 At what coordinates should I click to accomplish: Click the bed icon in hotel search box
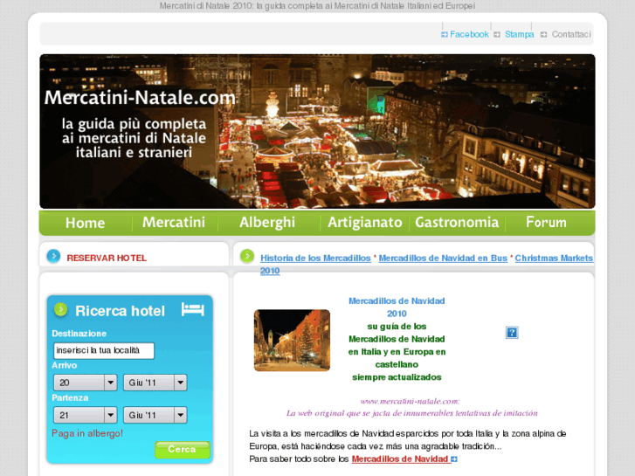(x=193, y=309)
